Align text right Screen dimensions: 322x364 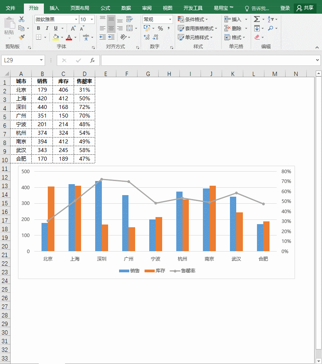tap(120, 28)
